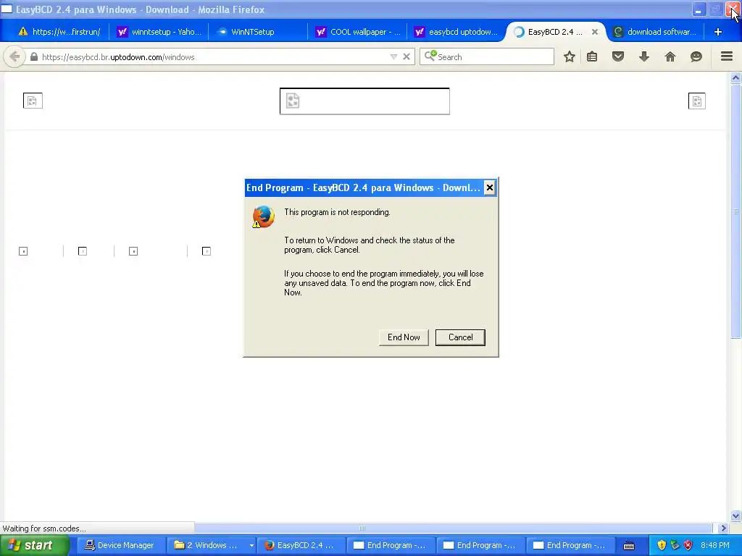Switch to the download software tab
Viewport: 742px width, 556px height.
coord(655,32)
